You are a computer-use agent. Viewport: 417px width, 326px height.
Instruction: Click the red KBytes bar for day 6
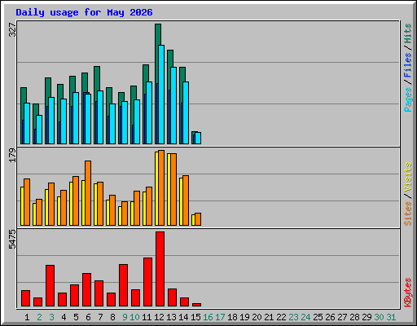click(x=86, y=290)
